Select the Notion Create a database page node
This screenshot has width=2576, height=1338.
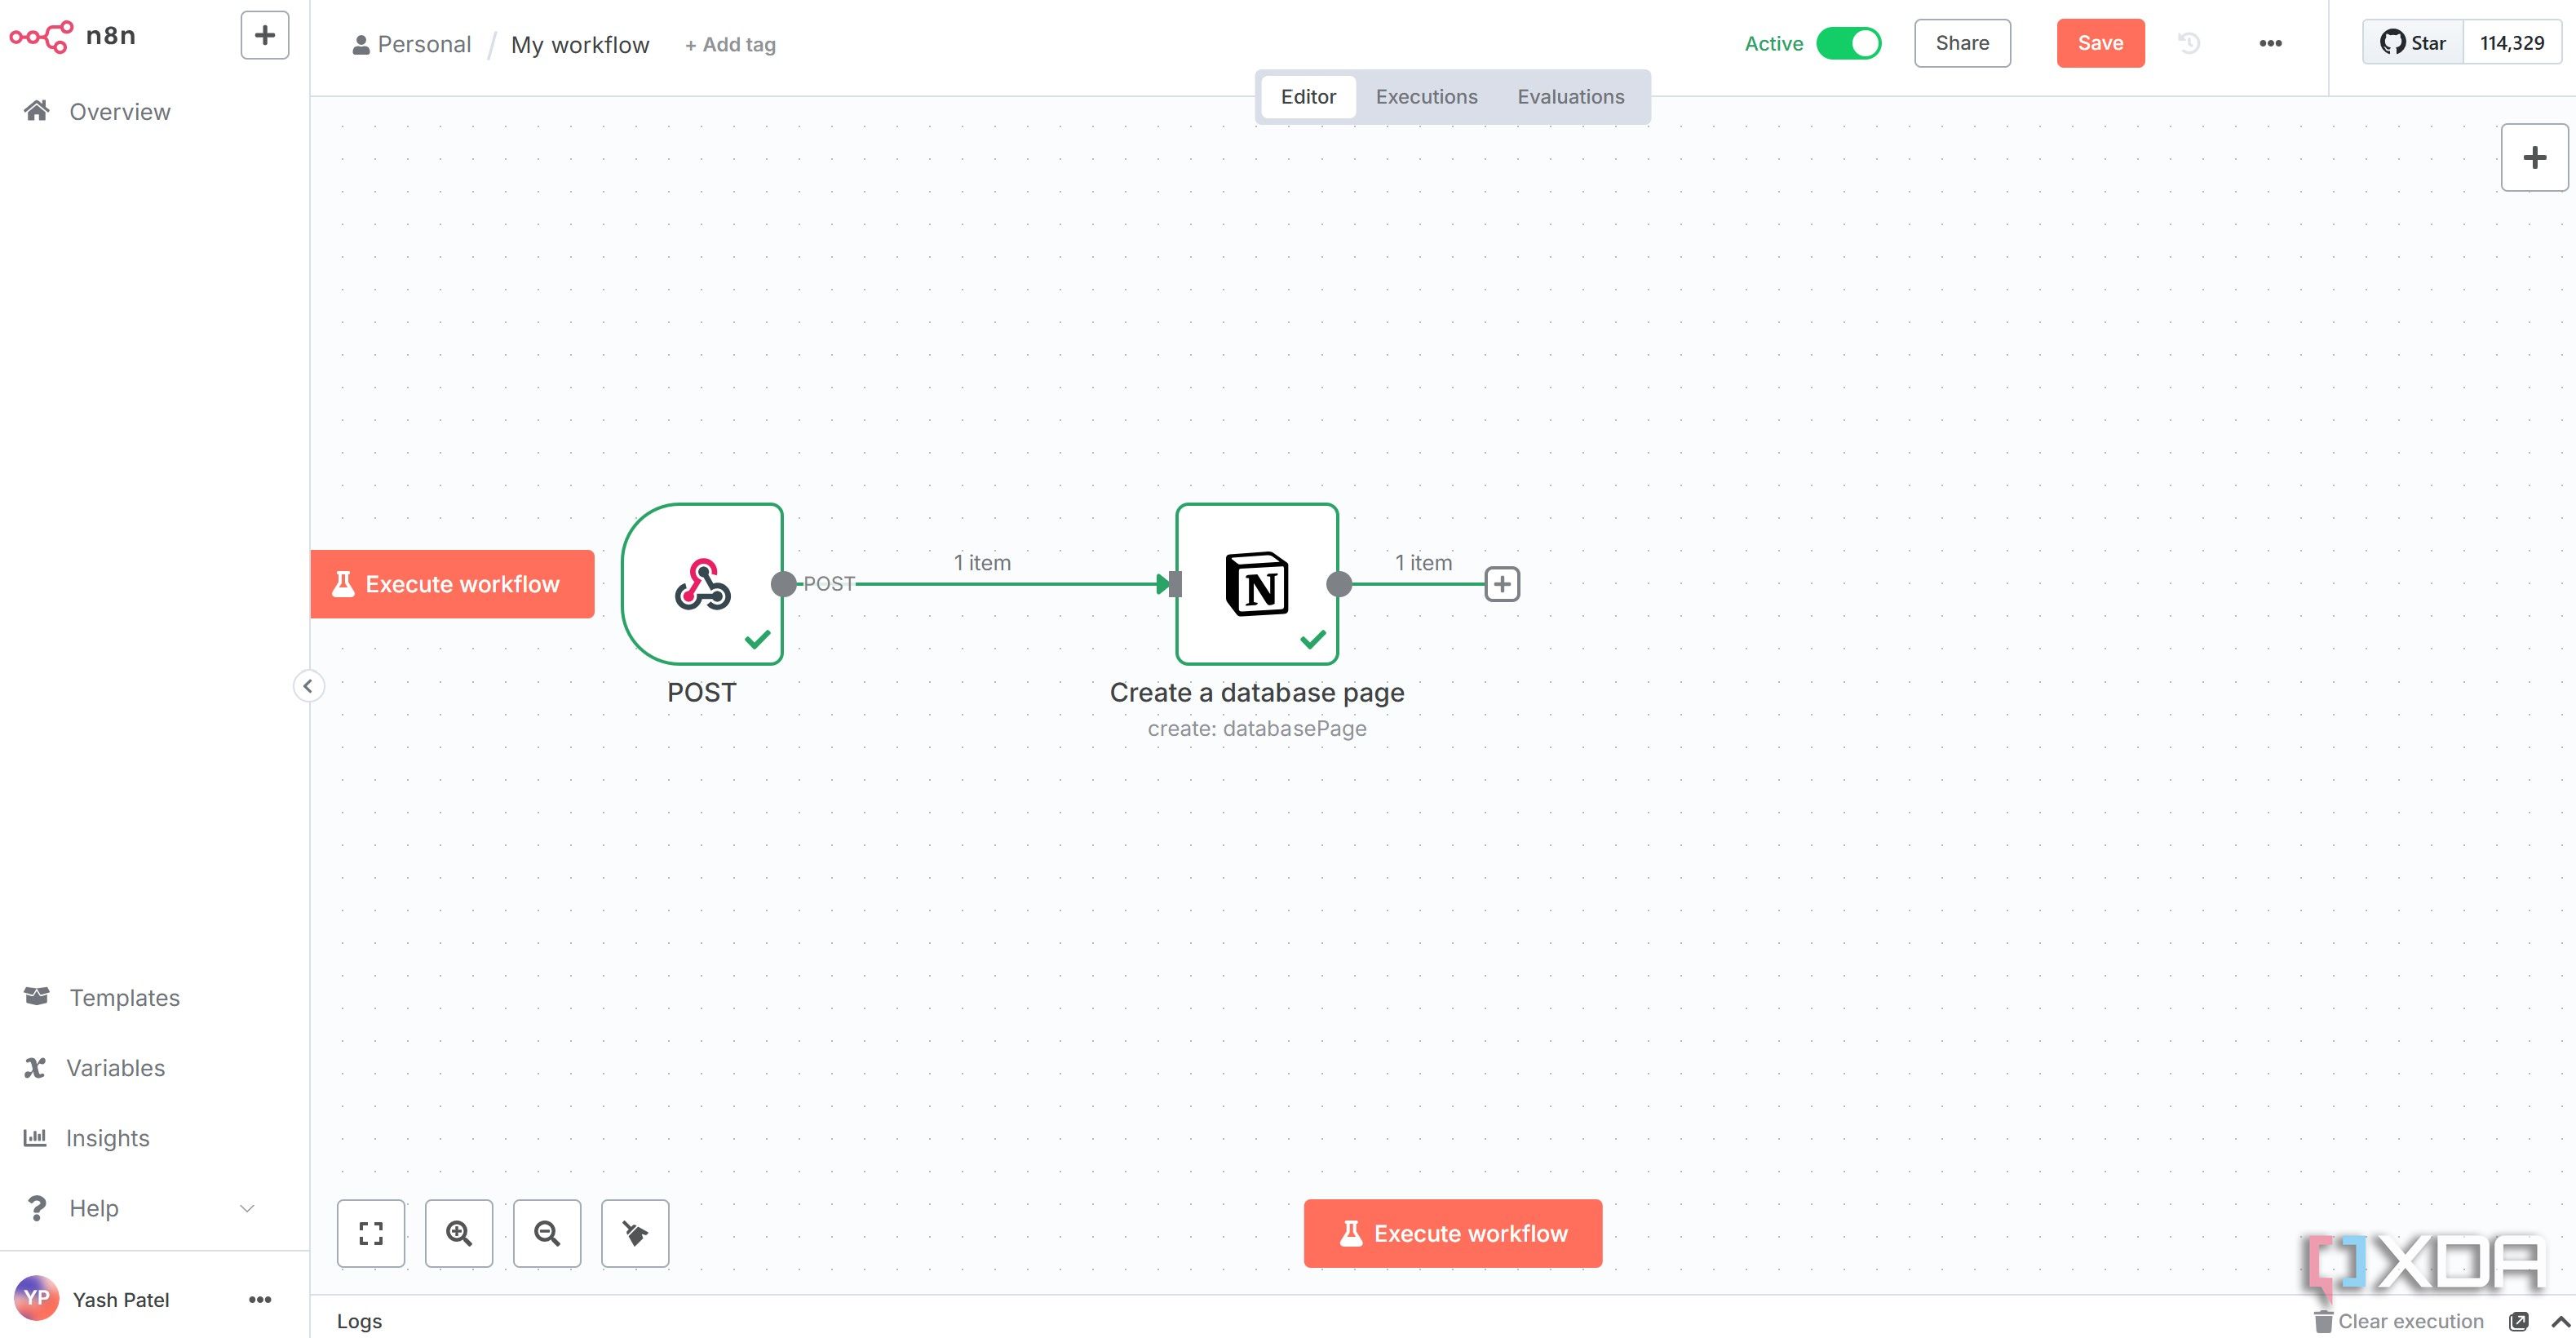pos(1257,584)
